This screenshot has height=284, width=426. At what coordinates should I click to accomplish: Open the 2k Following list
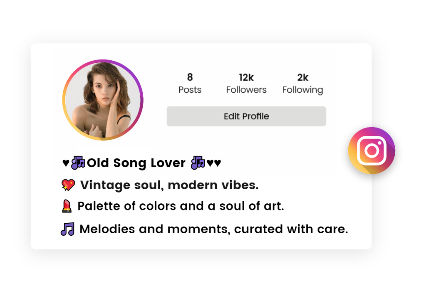tap(302, 82)
